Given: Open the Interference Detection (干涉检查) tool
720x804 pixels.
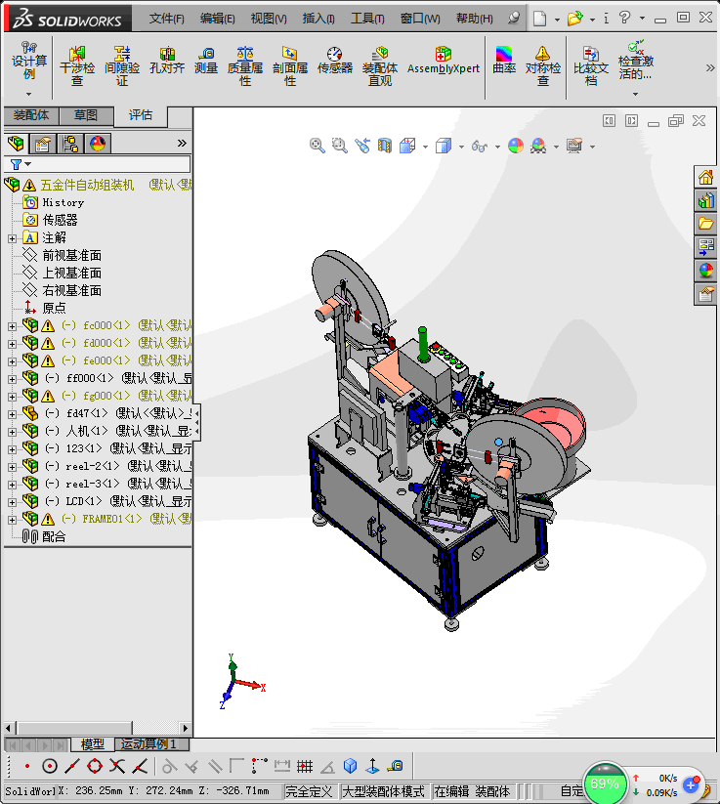Looking at the screenshot, I should [77, 65].
